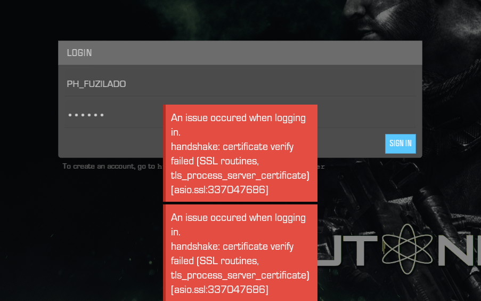Screen dimensions: 481x301
Task: Click the LOGIN panel header
Action: 240,53
